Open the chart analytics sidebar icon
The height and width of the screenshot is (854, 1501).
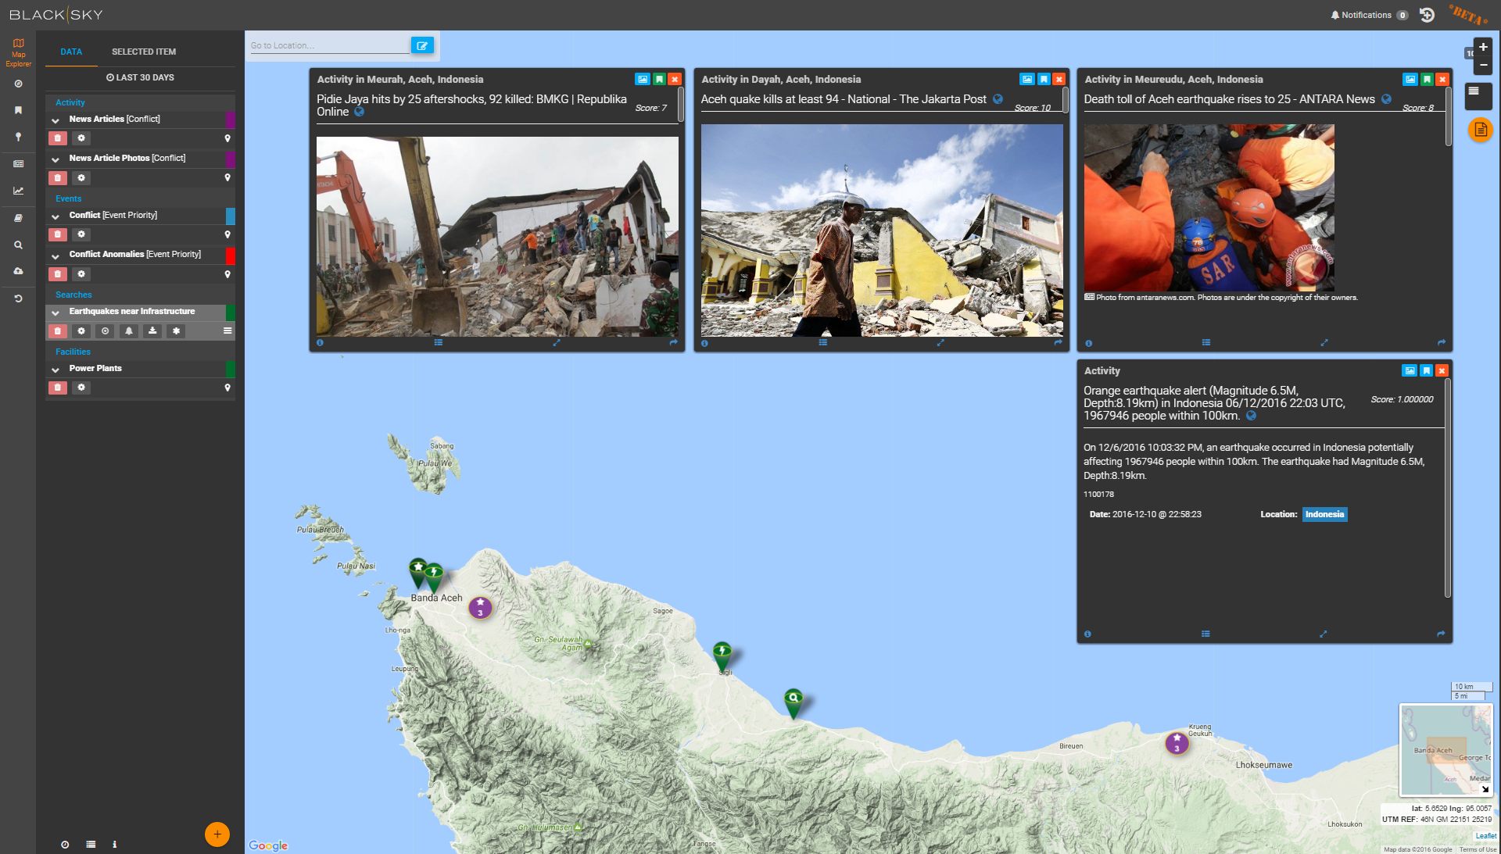[18, 191]
